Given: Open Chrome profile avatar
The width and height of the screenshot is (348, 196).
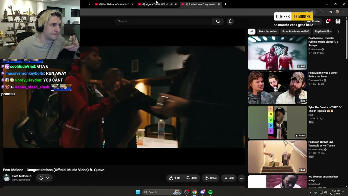Looking at the screenshot, I should click(x=337, y=12).
